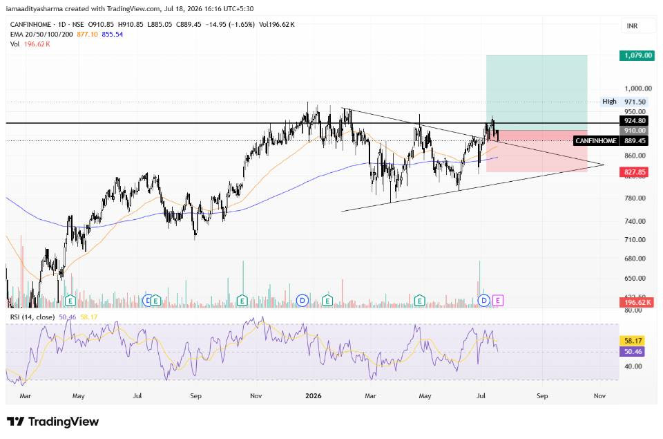Click the green E earnings marker before Nov 2025
663x439 pixels.
[242, 301]
